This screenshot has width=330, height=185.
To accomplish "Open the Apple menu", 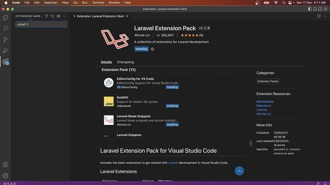I will [x=6, y=3].
